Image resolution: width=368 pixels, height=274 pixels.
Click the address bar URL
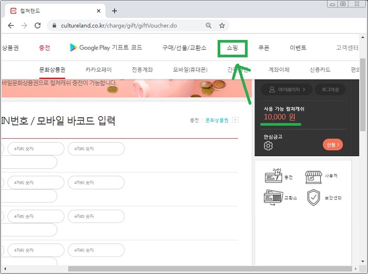(x=119, y=25)
